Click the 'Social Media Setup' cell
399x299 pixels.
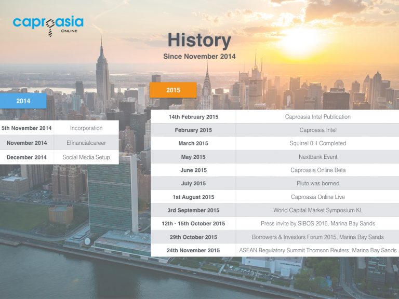[86, 157]
